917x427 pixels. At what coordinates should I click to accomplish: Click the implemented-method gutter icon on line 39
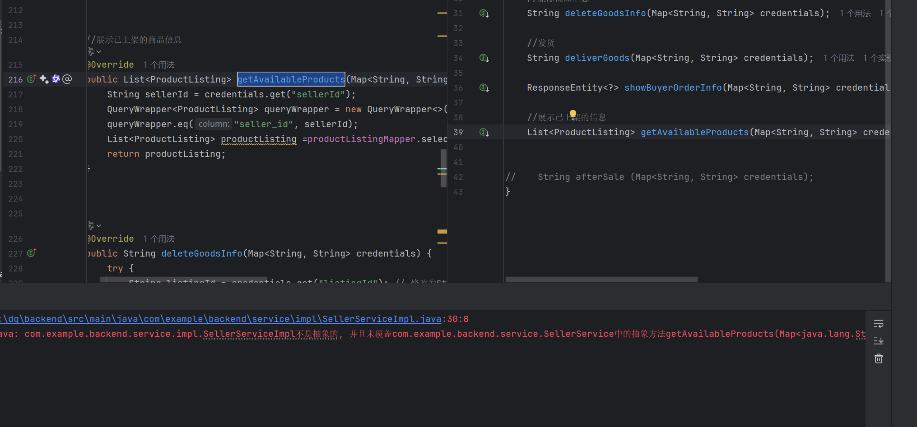(x=484, y=133)
